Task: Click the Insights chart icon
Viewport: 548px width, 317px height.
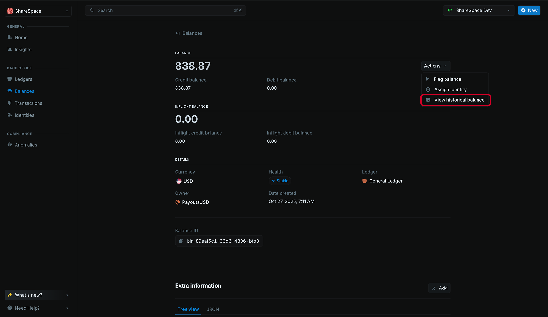Action: (10, 49)
